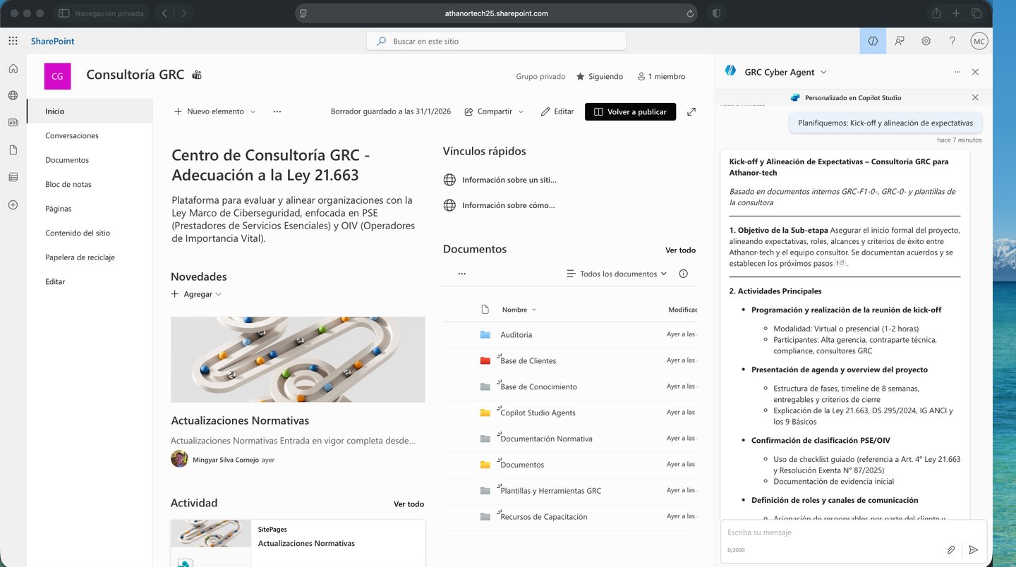Open the Todos los documentos view dropdown
The image size is (1016, 567).
617,274
